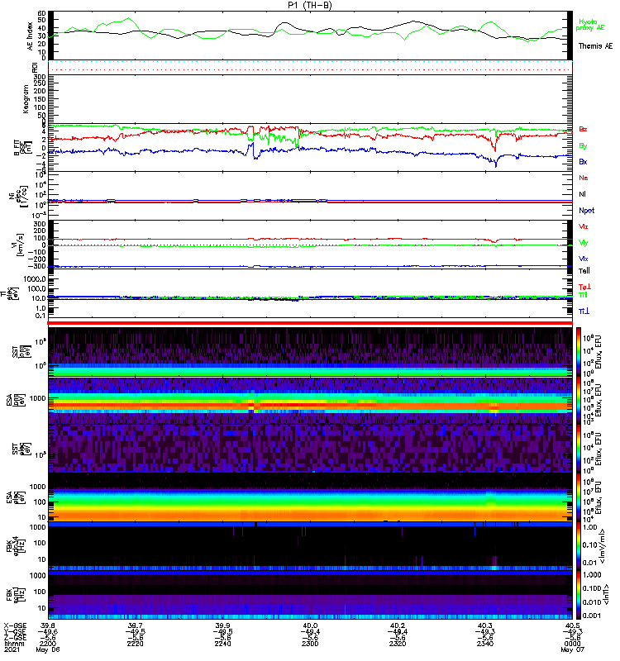Click the FBK mV/m color bar

(579, 545)
